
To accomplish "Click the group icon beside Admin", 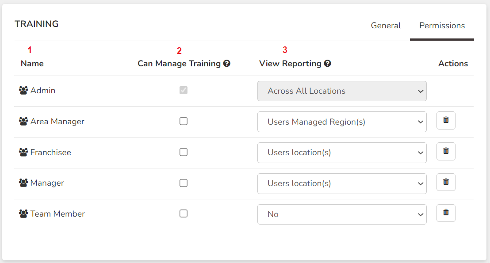I will (x=23, y=91).
